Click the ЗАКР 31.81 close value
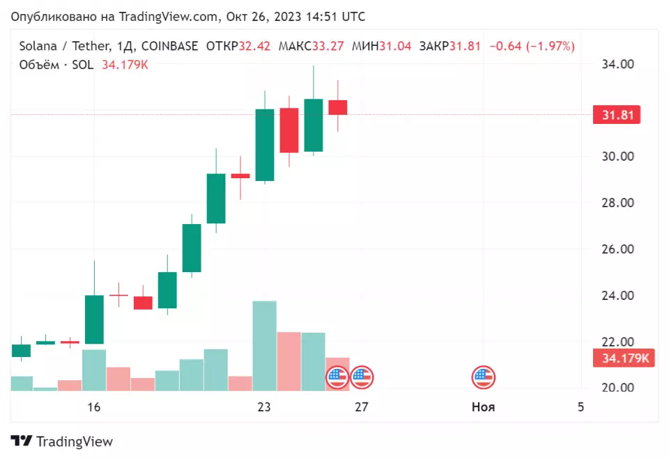Screen dimensions: 669x460 (449, 45)
